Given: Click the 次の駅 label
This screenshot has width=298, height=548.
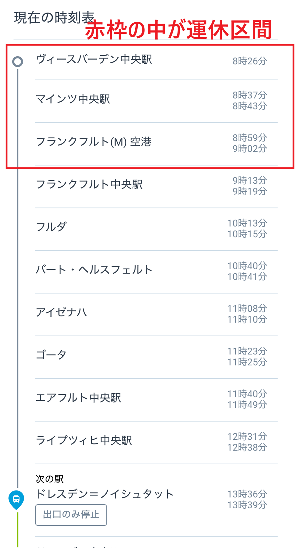Looking at the screenshot, I should tap(49, 479).
